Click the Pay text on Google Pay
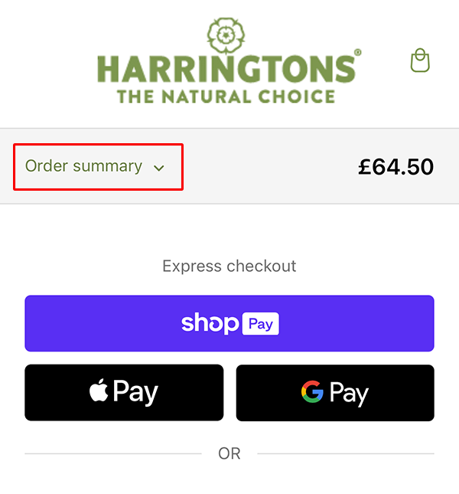 (349, 394)
